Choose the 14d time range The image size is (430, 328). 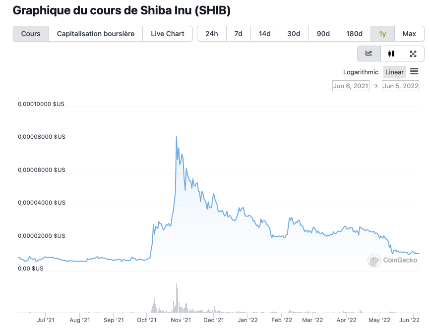click(x=264, y=34)
